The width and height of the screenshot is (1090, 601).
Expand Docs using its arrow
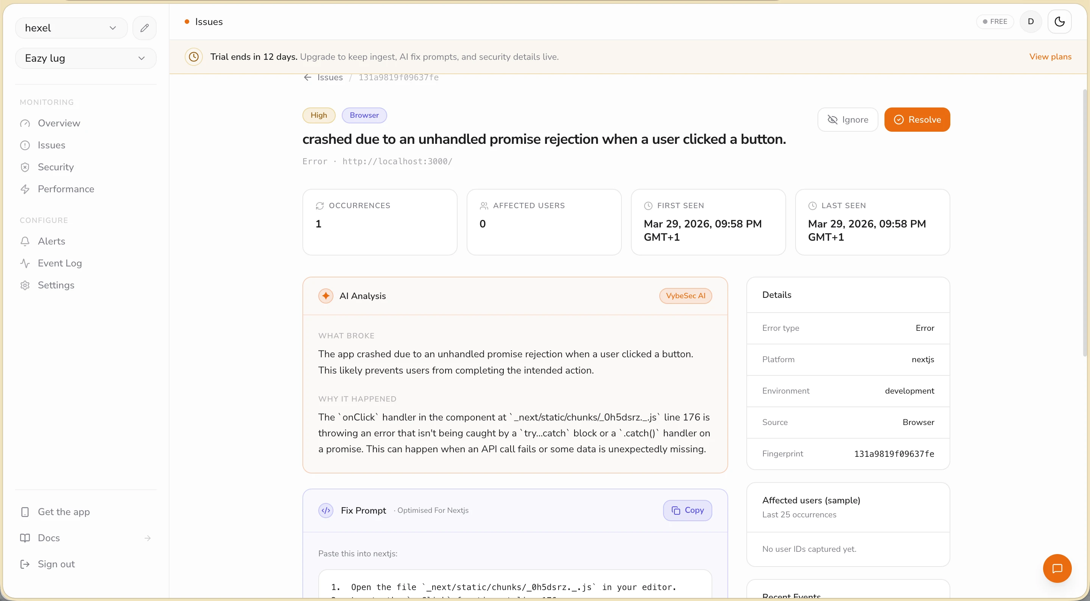click(147, 538)
